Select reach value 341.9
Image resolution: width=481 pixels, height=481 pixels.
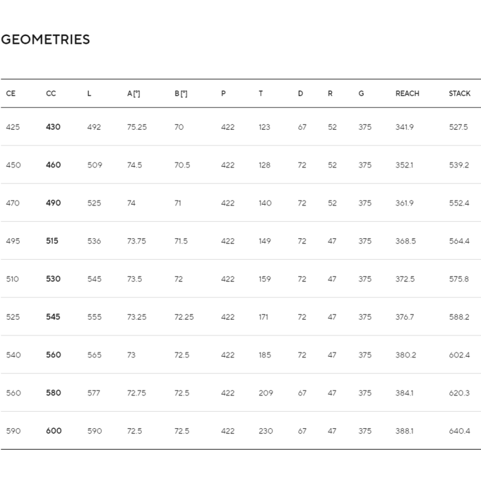[404, 127]
